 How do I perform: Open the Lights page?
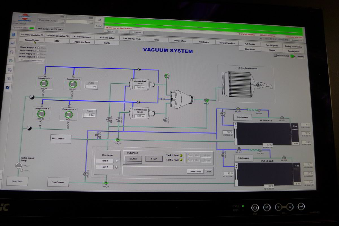[107, 43]
